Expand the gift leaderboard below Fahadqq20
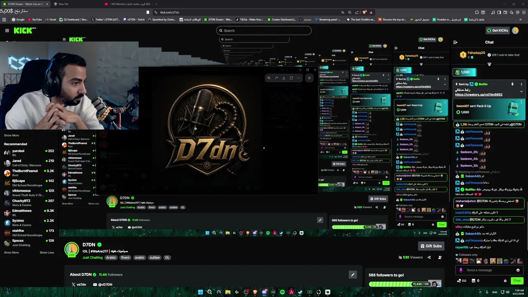The image size is (528, 297). click(x=489, y=64)
